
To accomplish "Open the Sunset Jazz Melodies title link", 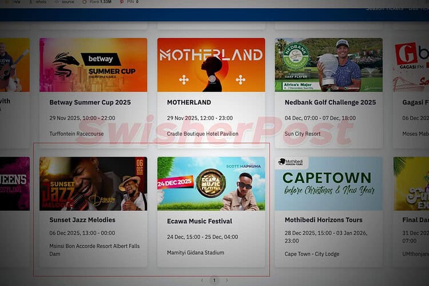I will point(82,220).
